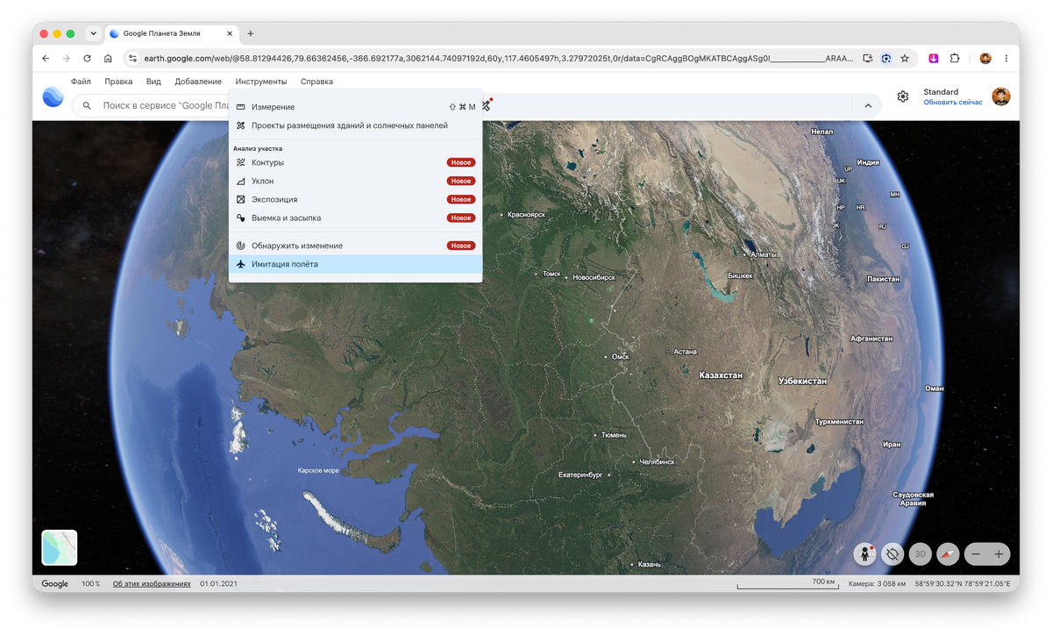Viewport: 1052px width, 635px height.
Task: Open the map style thumbnail
Action: coord(60,548)
